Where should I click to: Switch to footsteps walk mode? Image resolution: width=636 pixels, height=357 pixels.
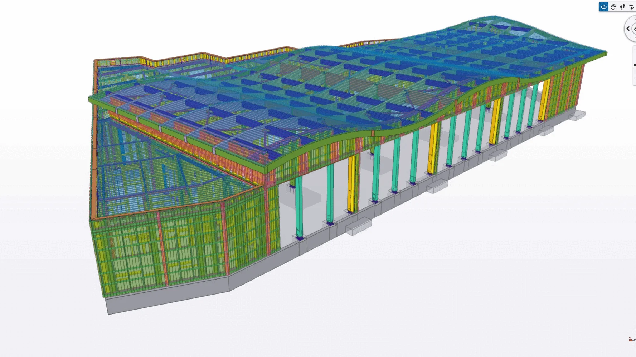[622, 7]
